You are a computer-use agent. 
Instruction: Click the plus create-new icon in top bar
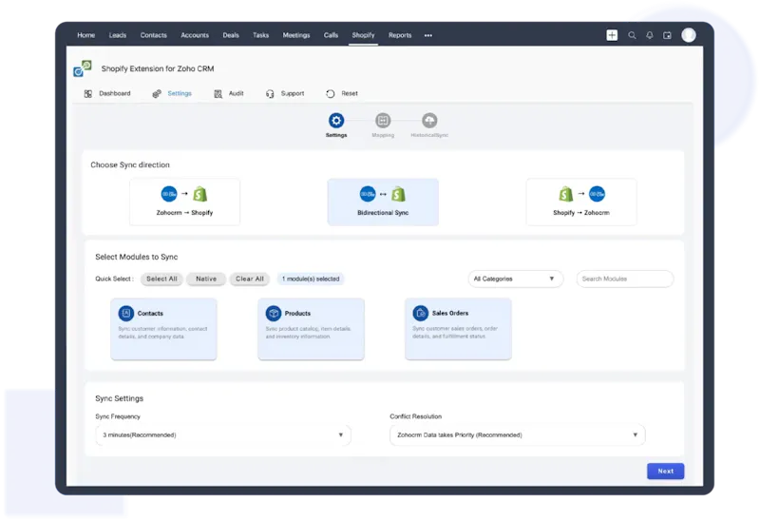[x=612, y=35]
